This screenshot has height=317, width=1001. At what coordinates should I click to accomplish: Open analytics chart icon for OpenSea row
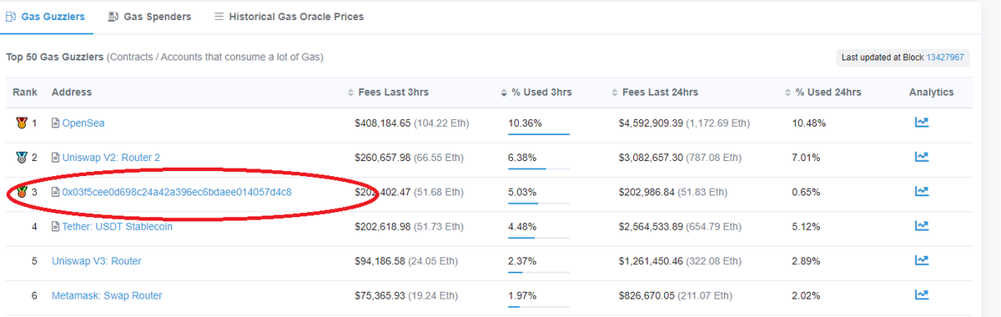(x=922, y=123)
